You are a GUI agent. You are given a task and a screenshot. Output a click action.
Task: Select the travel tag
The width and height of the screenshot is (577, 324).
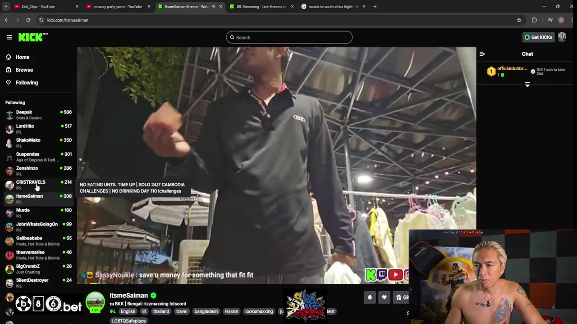coord(182,311)
